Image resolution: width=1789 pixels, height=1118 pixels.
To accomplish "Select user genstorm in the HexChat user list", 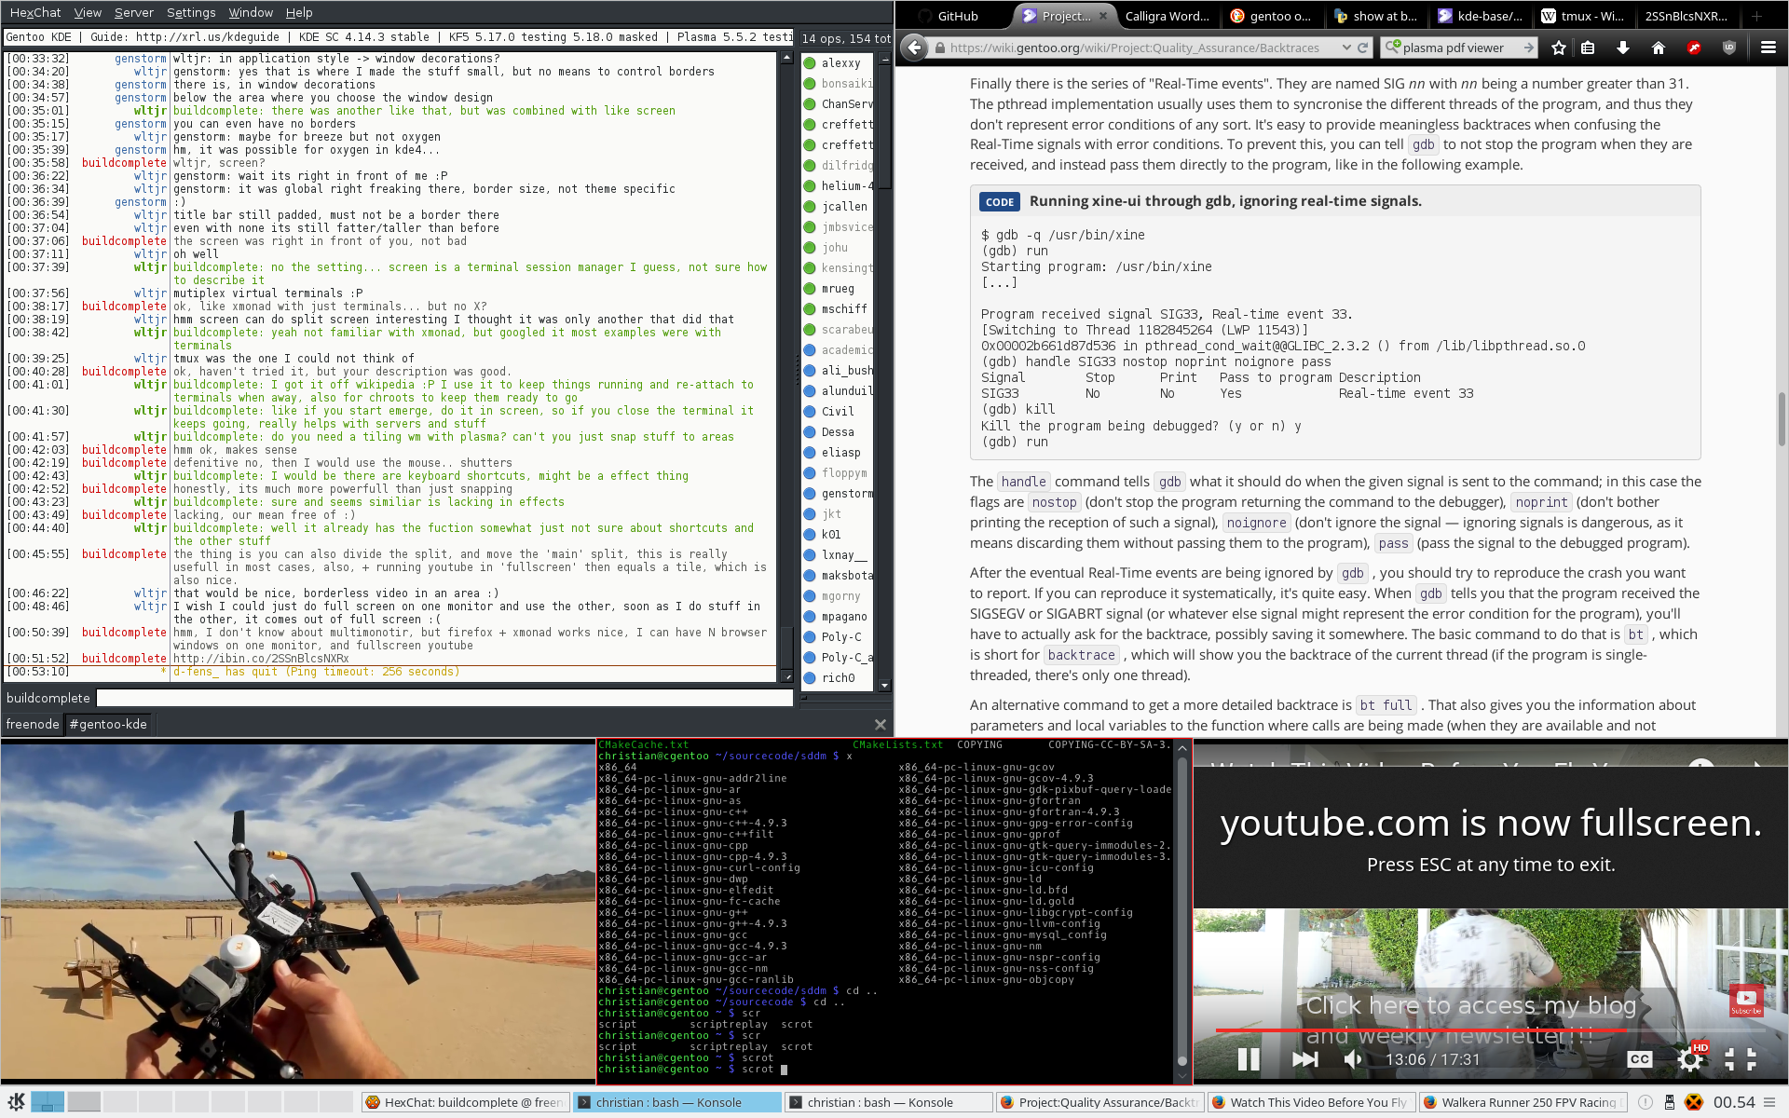I will point(846,494).
